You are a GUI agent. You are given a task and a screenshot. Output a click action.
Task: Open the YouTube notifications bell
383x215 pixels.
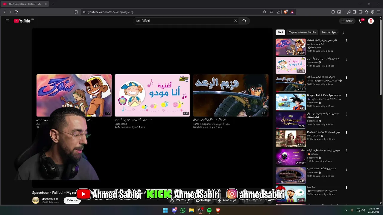(x=361, y=21)
